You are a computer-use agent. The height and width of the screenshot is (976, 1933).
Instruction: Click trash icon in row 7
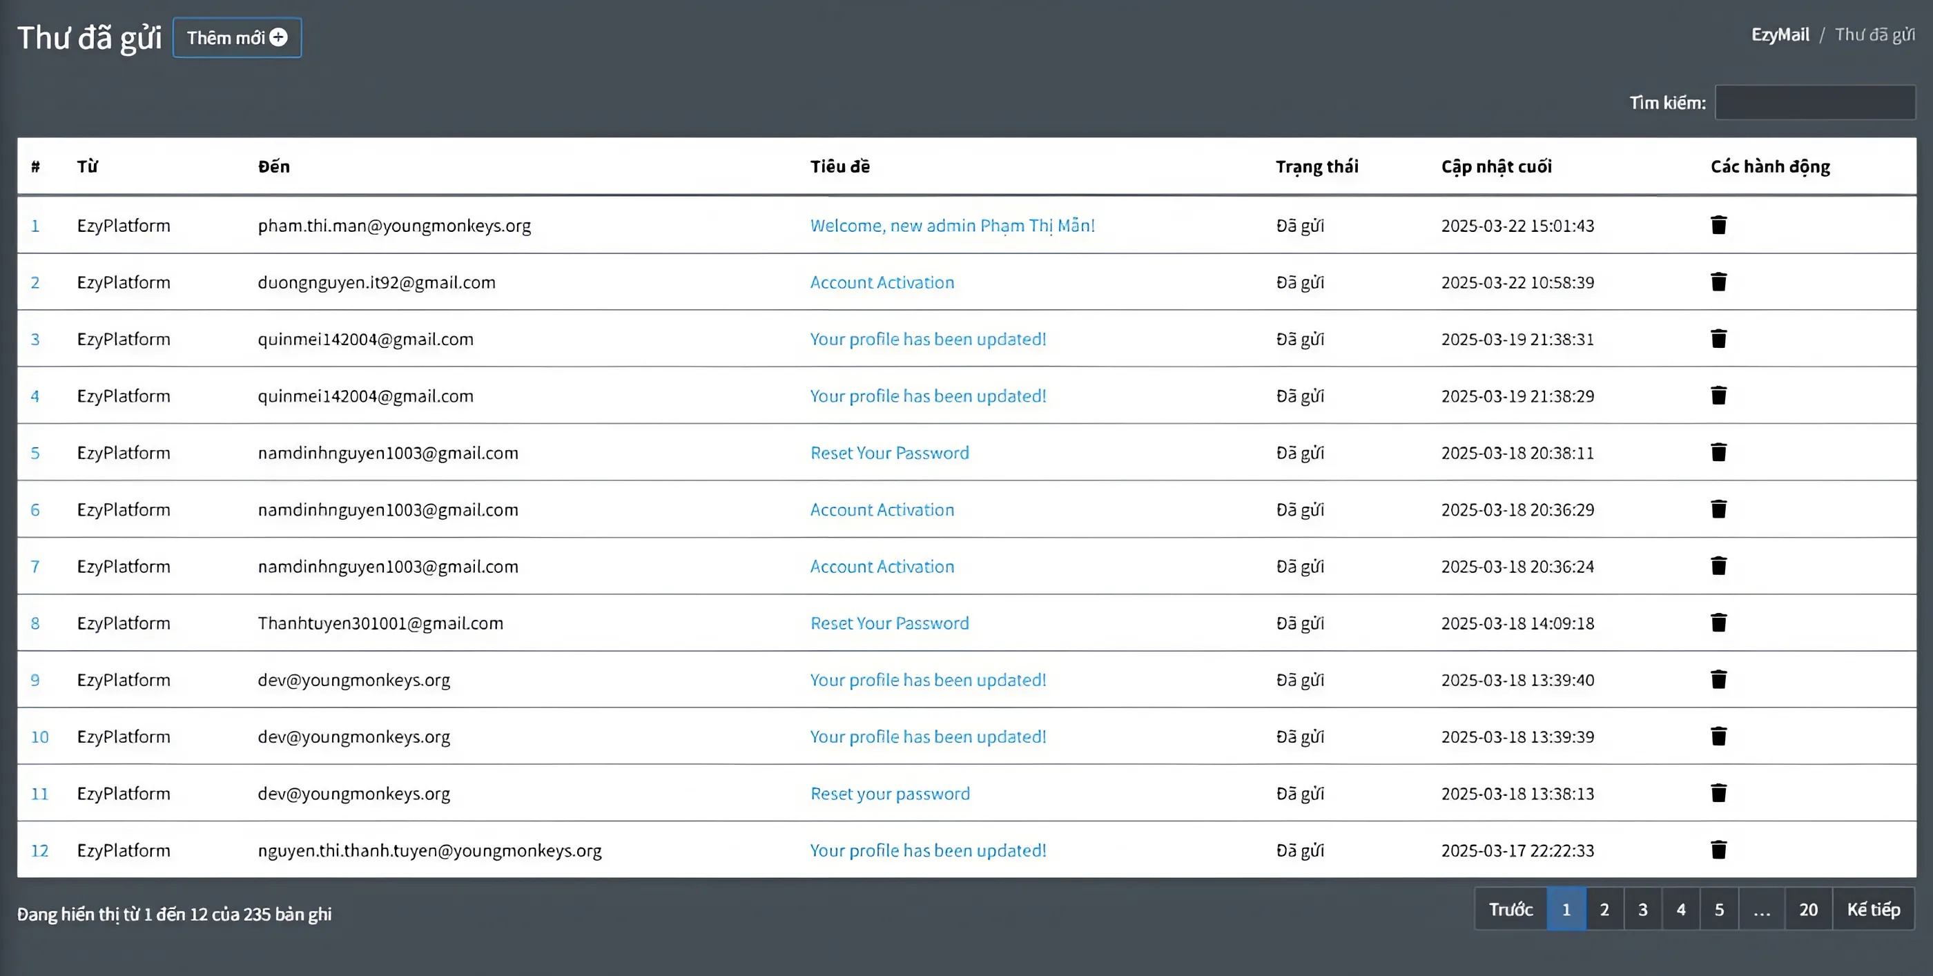(x=1718, y=565)
